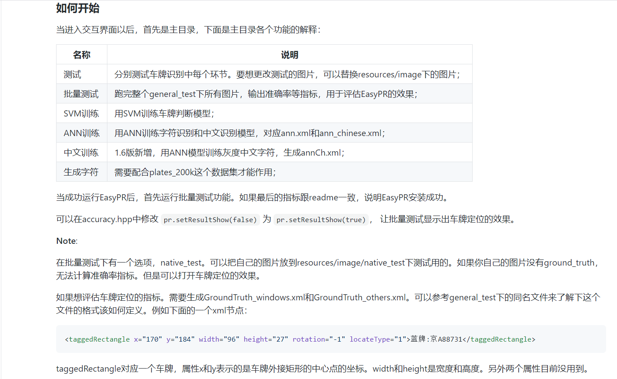Select the pr.setResultShow(true) code snippet
The height and width of the screenshot is (379, 617).
(x=320, y=219)
